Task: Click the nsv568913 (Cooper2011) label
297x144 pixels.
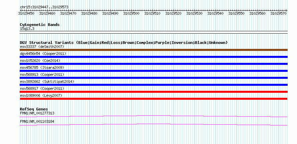Action: [42, 74]
